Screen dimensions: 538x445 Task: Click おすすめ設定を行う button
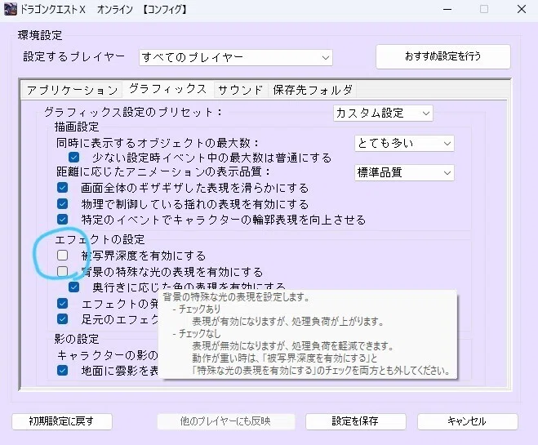(443, 56)
